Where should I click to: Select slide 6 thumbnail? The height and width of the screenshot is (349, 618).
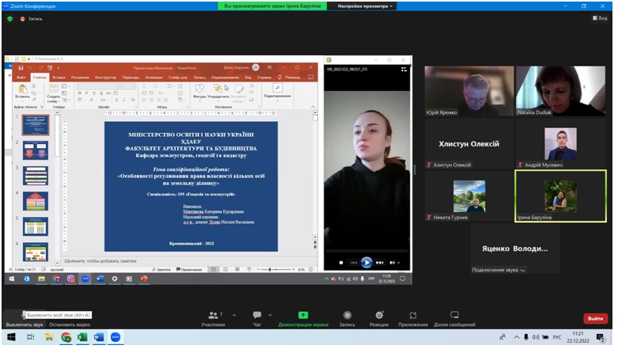36,252
